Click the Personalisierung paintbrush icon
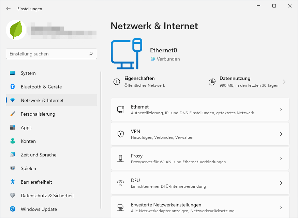The width and height of the screenshot is (298, 218). click(x=13, y=114)
